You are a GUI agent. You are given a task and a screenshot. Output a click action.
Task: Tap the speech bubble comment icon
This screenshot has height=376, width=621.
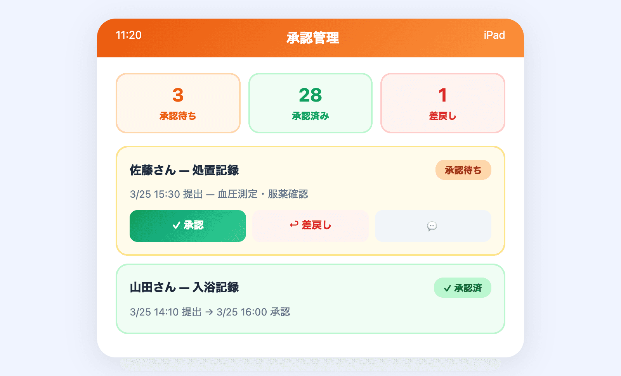pyautogui.click(x=432, y=226)
